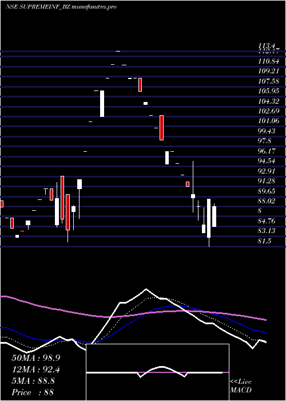The height and width of the screenshot is (401, 286).
Task: Click the <<Live MACD label
Action: [x=241, y=386]
